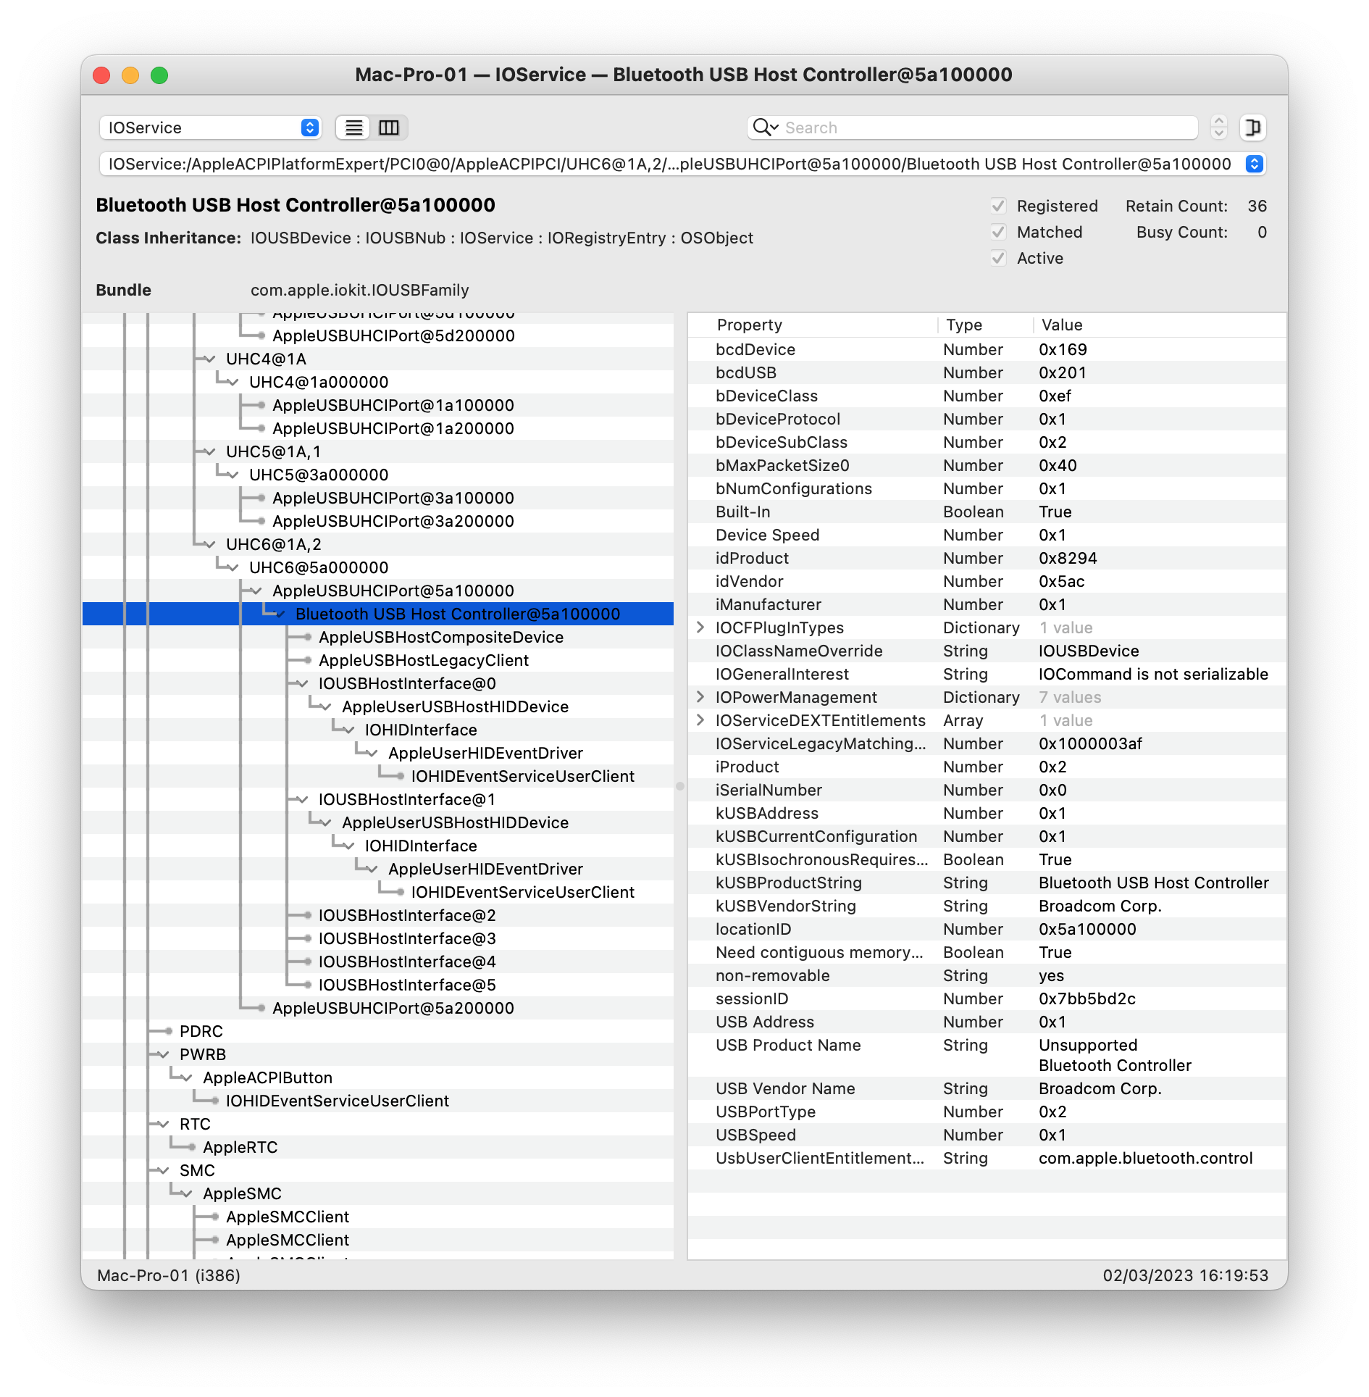1369x1397 pixels.
Task: Toggle the Matched checkbox
Action: [998, 233]
